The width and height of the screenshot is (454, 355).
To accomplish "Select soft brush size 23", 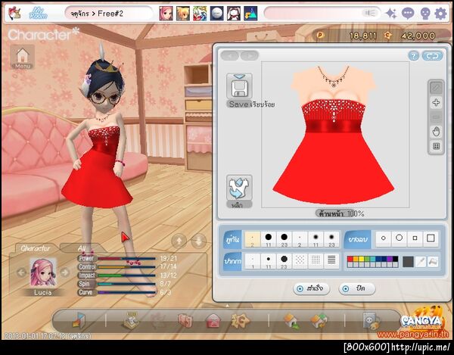I will click(331, 239).
